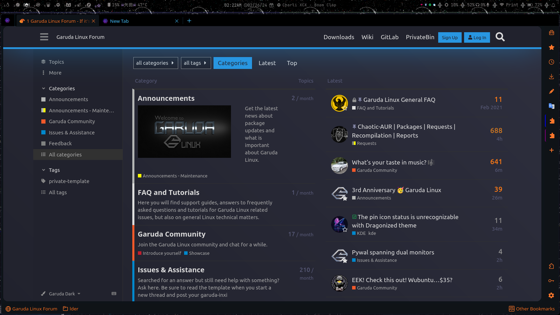560x315 pixels.
Task: Open the Downloads header link
Action: pyautogui.click(x=339, y=37)
